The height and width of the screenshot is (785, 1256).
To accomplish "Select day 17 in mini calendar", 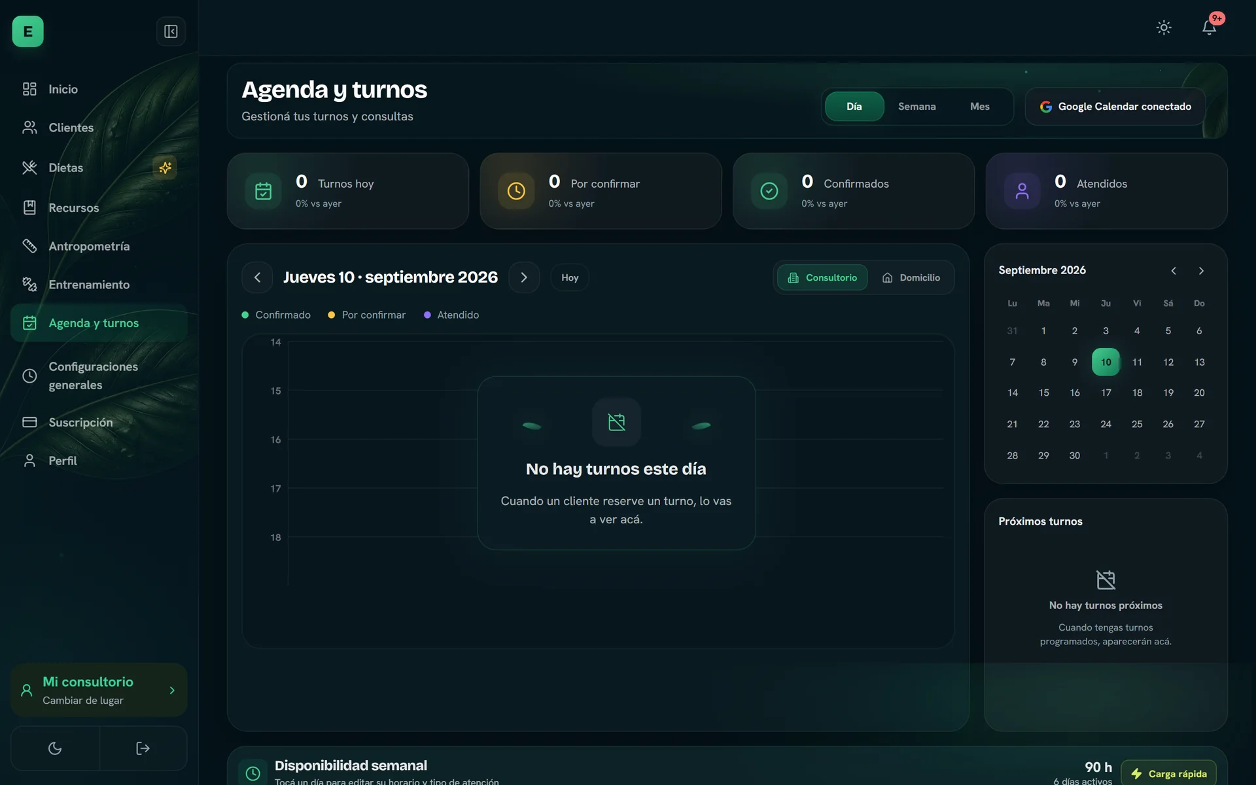I will pos(1106,392).
